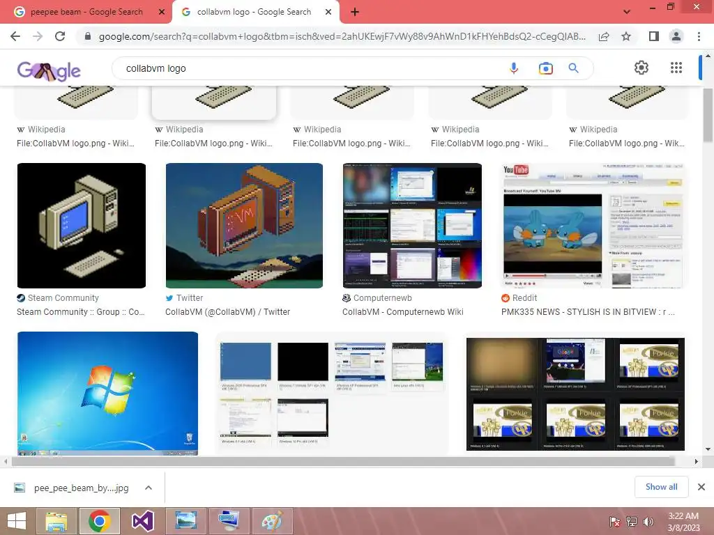Open the photo viewer taskbar app
714x535 pixels.
tap(185, 521)
